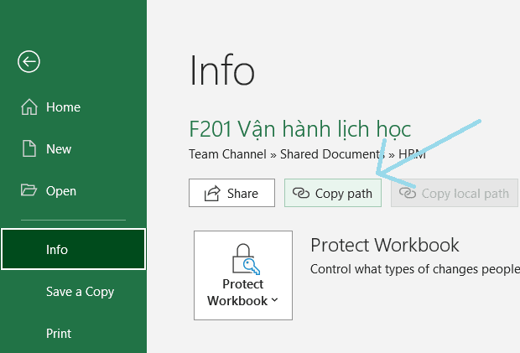The image size is (520, 353).
Task: Click the New blank document icon
Action: coord(29,148)
